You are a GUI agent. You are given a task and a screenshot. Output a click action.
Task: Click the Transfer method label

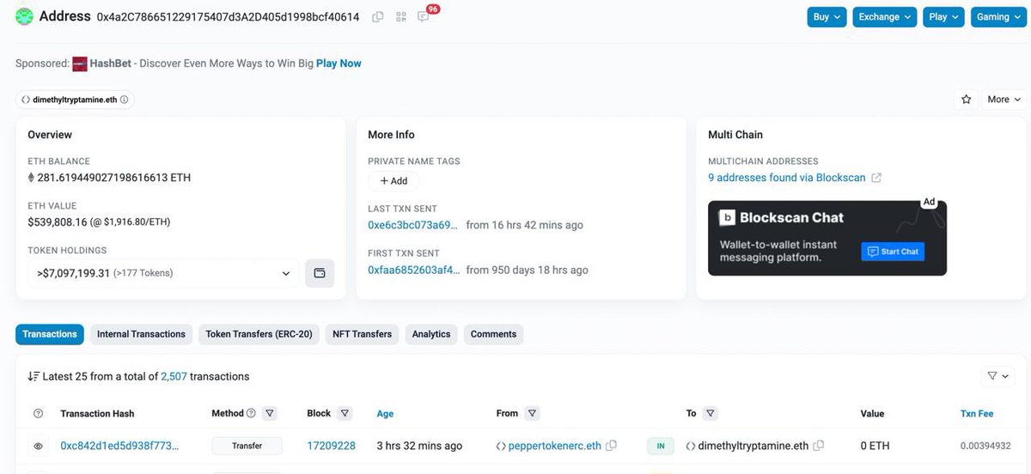point(247,447)
